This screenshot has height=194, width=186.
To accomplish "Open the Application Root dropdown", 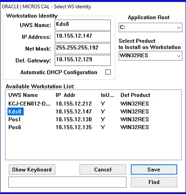I will tap(150, 28).
